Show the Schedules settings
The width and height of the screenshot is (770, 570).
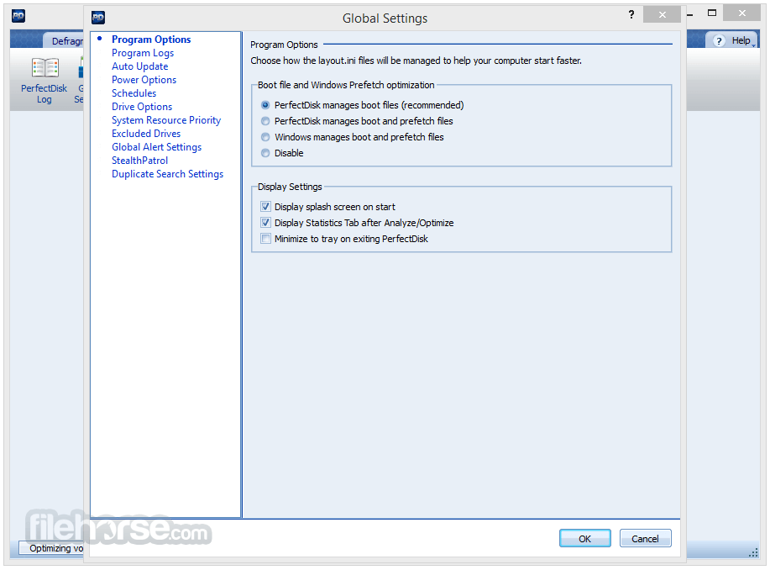134,93
